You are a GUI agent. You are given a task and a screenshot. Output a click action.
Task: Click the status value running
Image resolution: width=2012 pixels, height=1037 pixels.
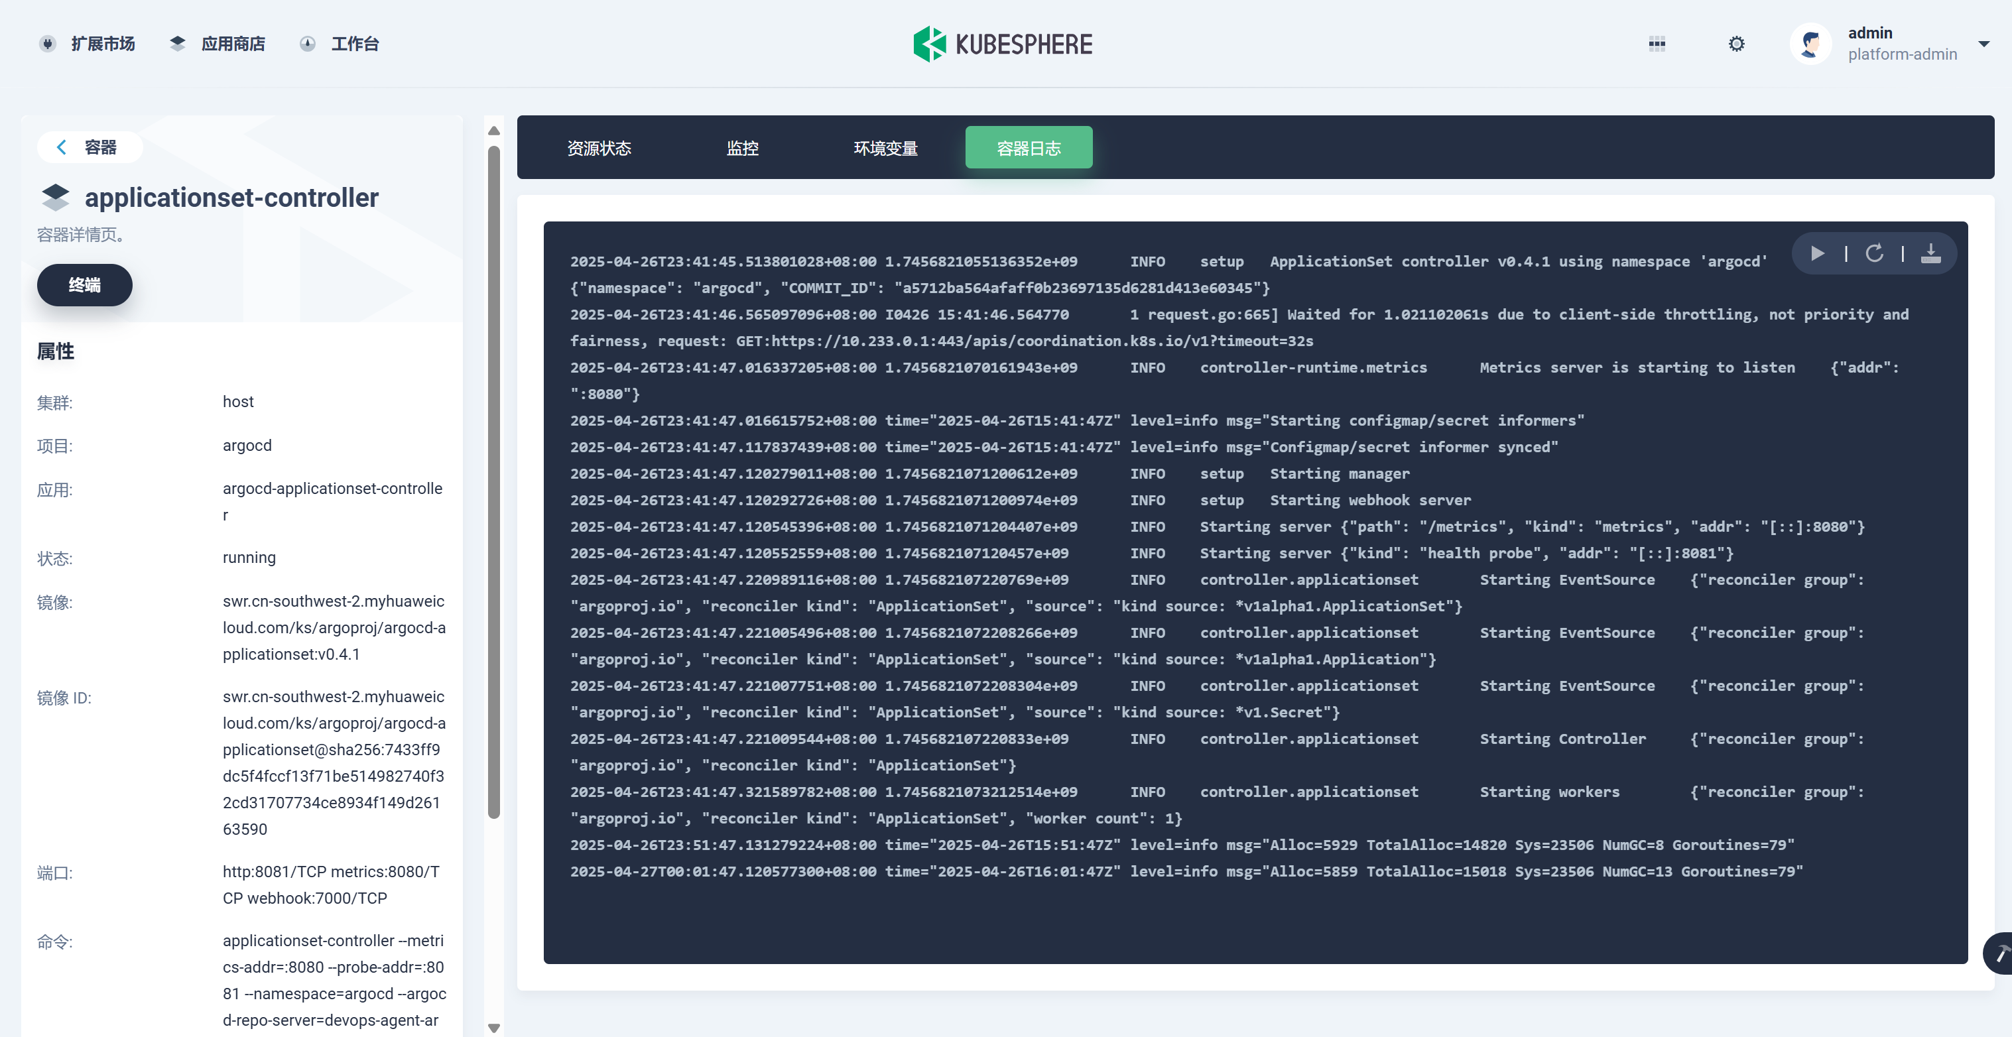pos(249,558)
